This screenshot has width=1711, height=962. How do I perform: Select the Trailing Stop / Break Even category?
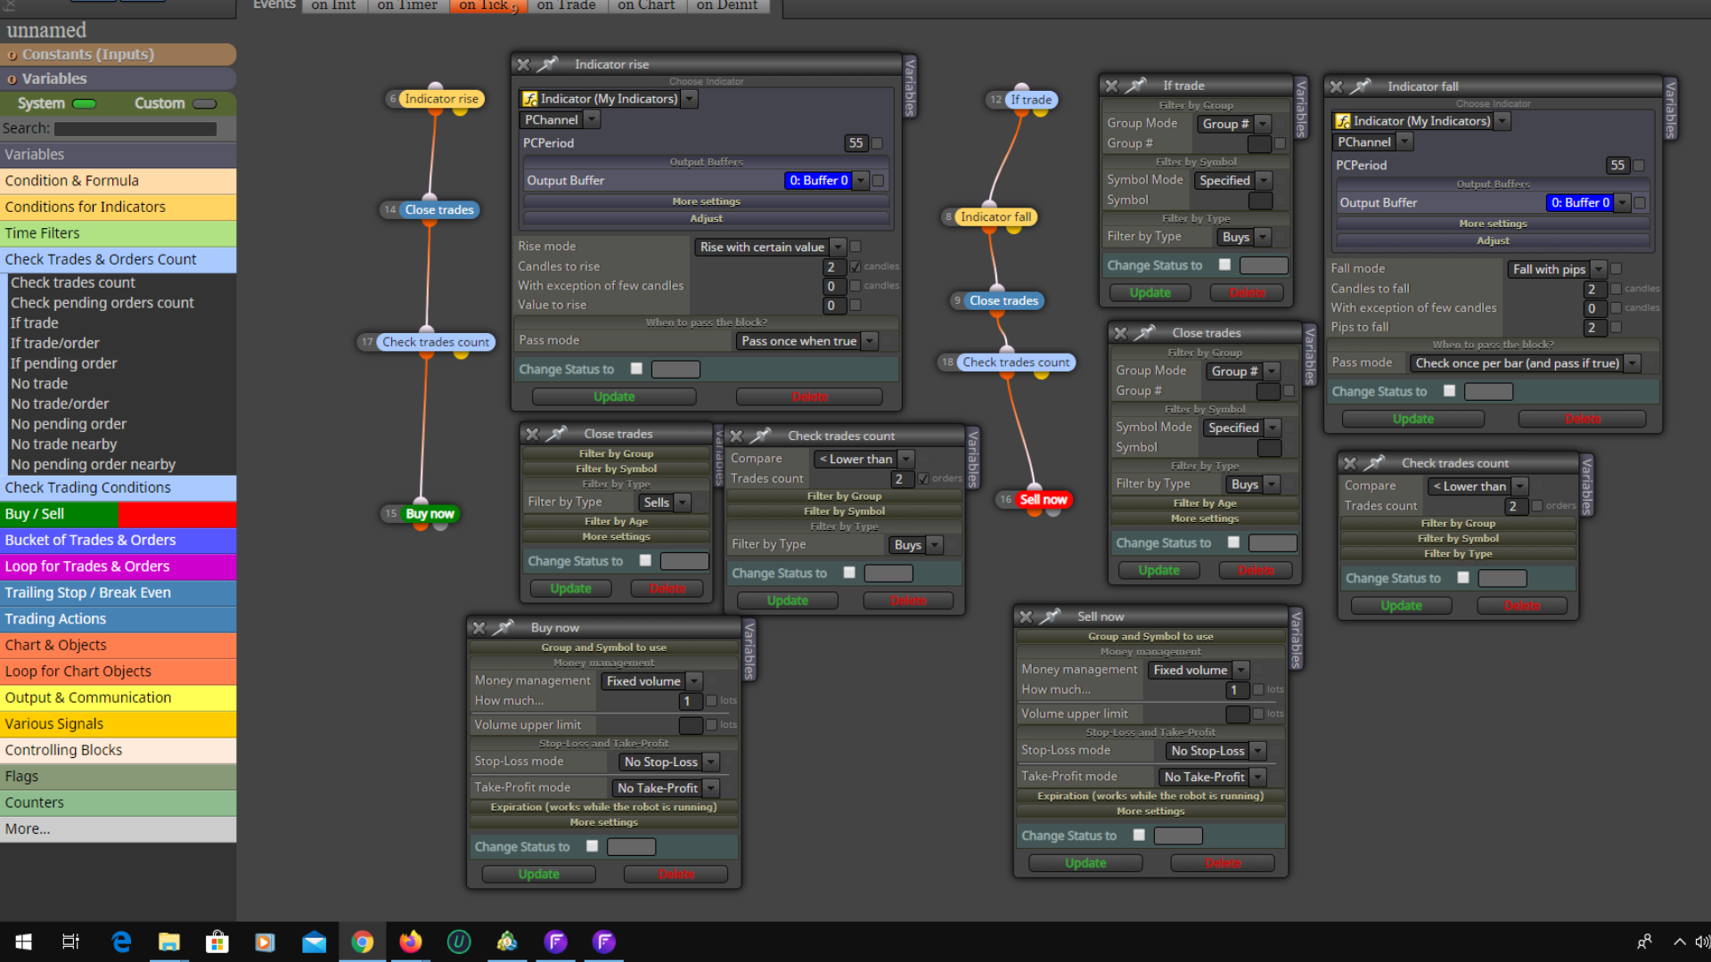[x=118, y=592]
